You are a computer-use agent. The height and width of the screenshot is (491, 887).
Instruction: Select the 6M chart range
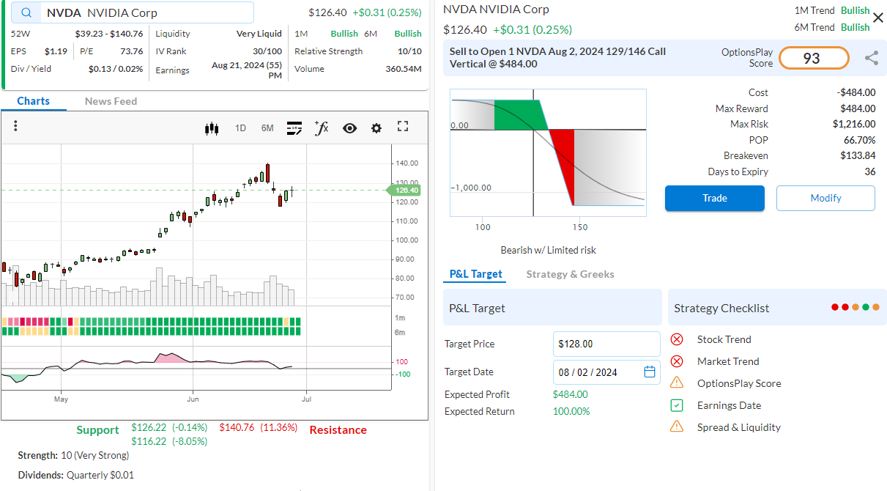(x=267, y=128)
